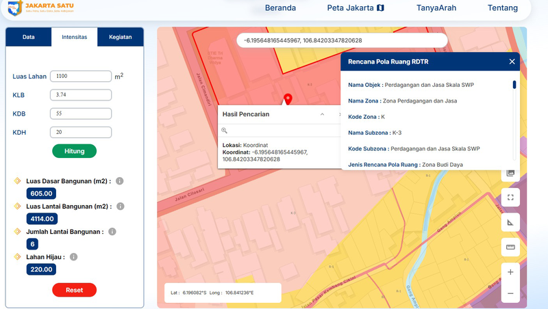Click the KDB input box

(81, 113)
